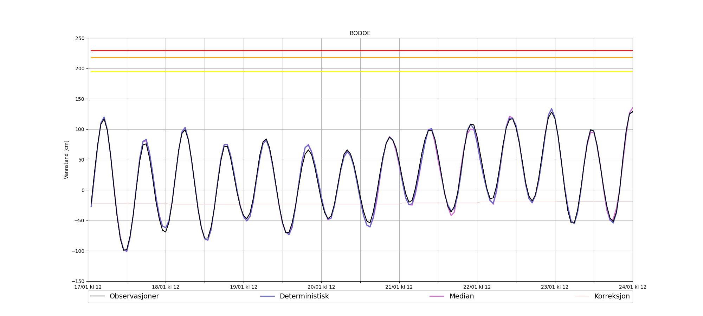Click the 250 y-axis tick label
703x316 pixels.
coord(80,38)
